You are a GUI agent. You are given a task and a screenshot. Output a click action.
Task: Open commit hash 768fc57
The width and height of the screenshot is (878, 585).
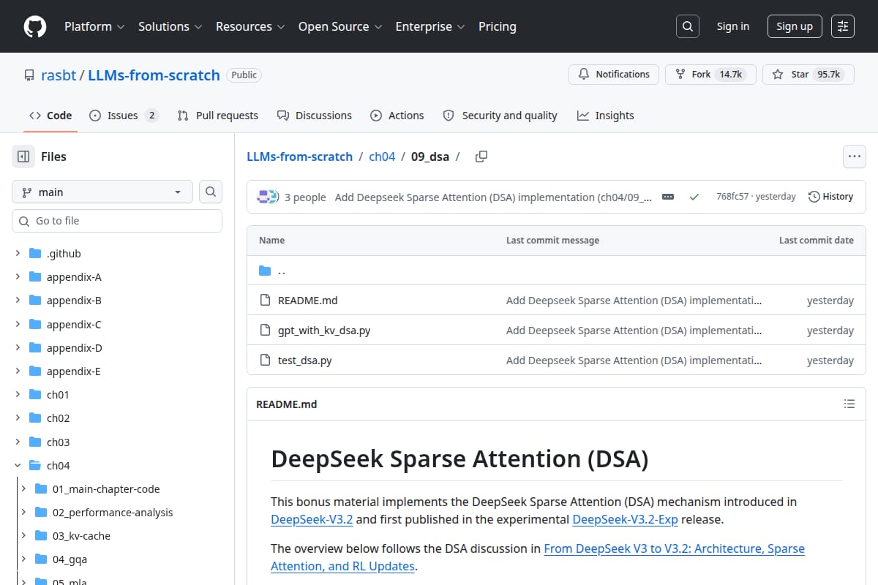pos(732,197)
